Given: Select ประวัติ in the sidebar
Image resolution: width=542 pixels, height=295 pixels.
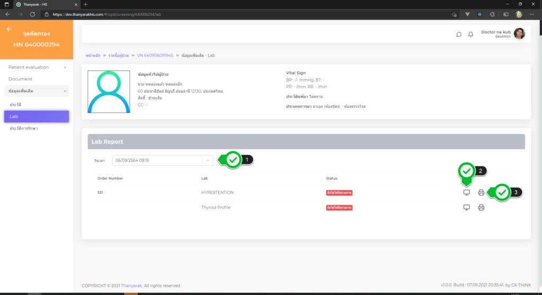Looking at the screenshot, I should click(x=15, y=105).
